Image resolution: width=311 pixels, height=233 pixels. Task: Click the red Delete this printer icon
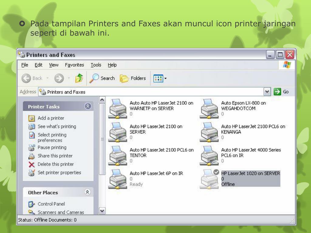click(x=32, y=164)
